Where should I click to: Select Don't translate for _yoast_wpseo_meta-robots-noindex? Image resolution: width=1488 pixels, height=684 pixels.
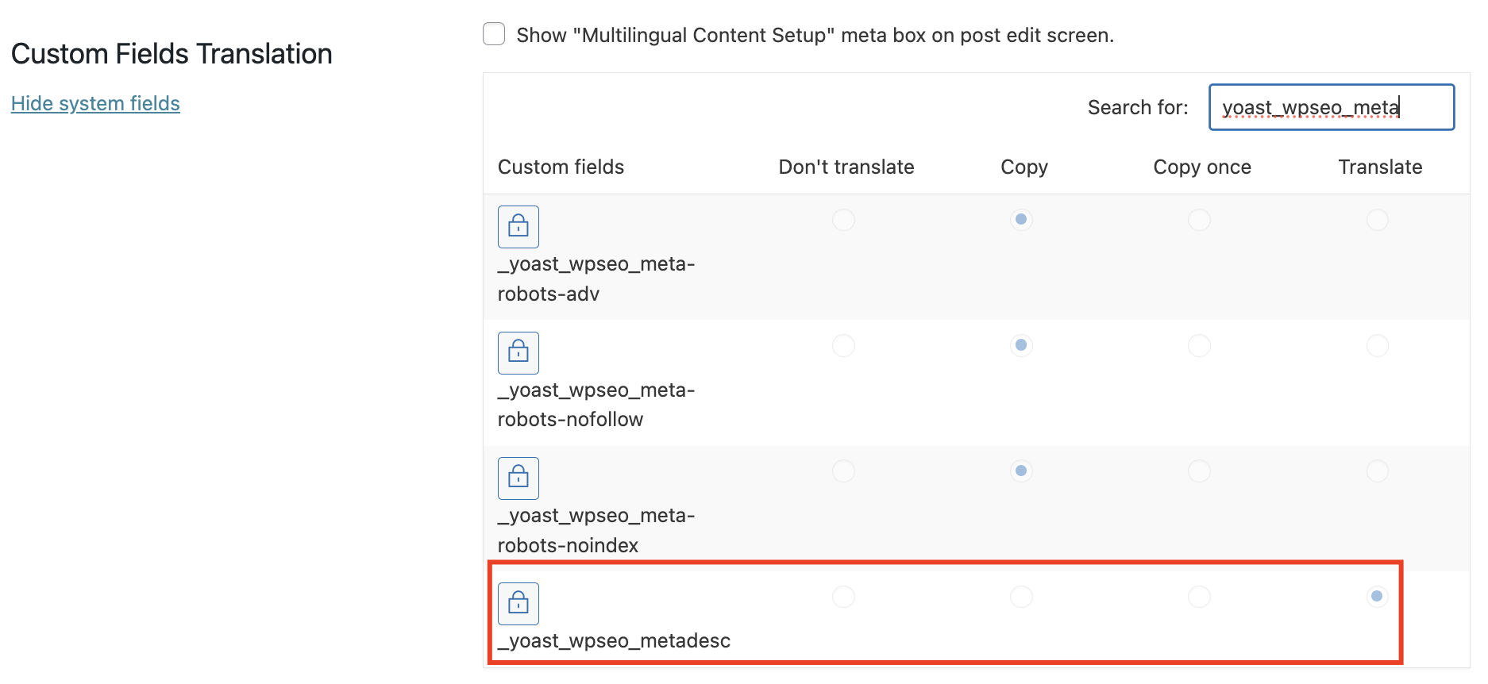pyautogui.click(x=843, y=471)
